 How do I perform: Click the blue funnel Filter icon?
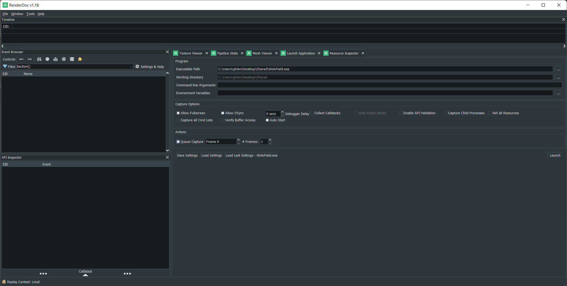click(x=5, y=67)
